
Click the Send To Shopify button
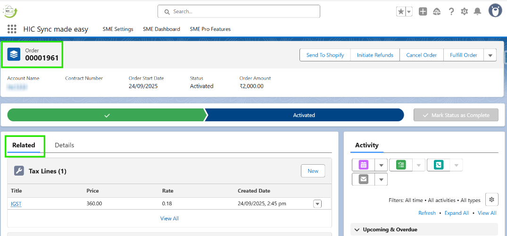325,55
